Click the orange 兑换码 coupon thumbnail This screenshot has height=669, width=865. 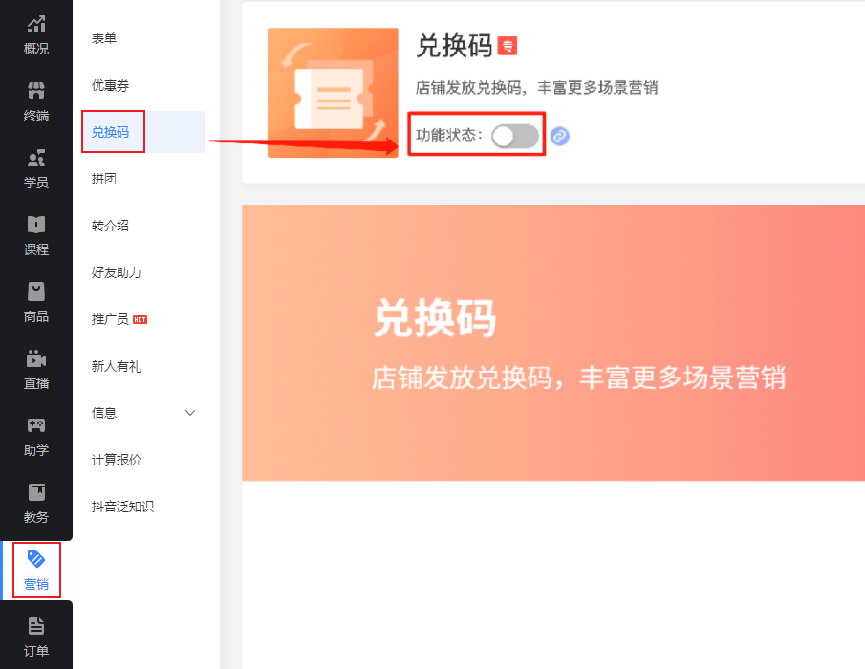[333, 93]
